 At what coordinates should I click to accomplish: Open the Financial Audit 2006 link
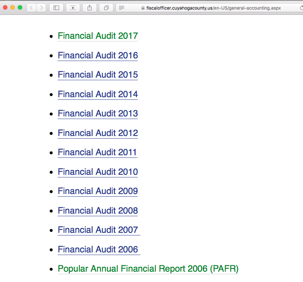98,249
